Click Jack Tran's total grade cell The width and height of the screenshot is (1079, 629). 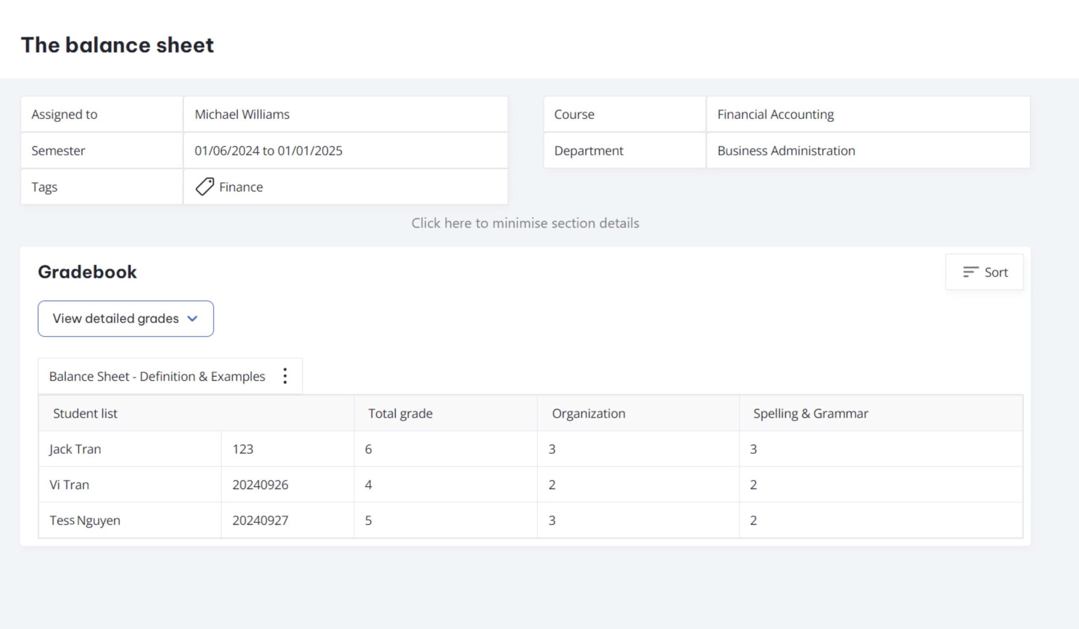tap(368, 449)
